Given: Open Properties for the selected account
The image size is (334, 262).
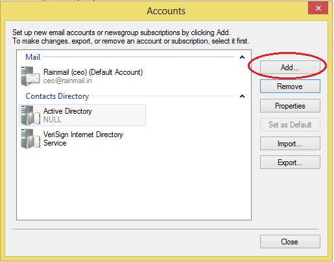Looking at the screenshot, I should coord(290,106).
